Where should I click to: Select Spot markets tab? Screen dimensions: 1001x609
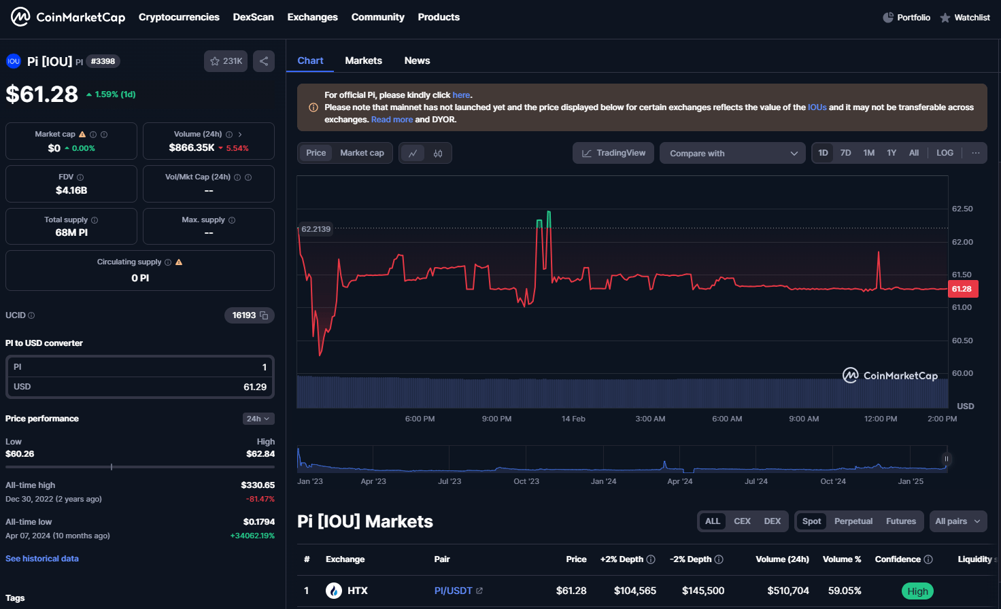[x=811, y=521]
